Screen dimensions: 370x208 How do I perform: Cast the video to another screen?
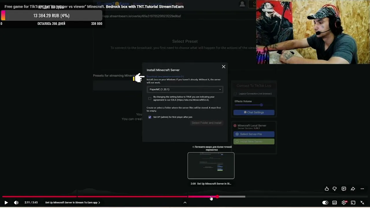[353, 203]
